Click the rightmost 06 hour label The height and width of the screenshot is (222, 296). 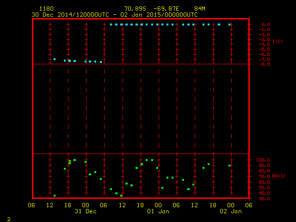coord(249,205)
